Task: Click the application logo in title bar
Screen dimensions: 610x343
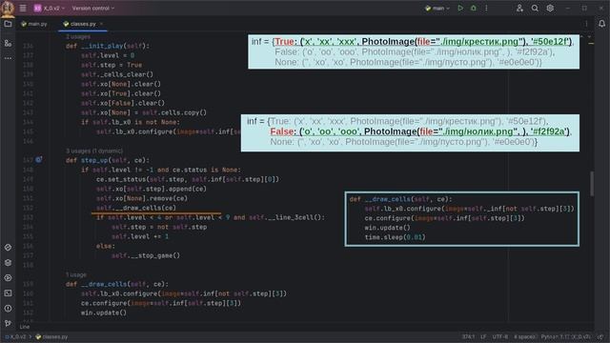Action: click(8, 9)
